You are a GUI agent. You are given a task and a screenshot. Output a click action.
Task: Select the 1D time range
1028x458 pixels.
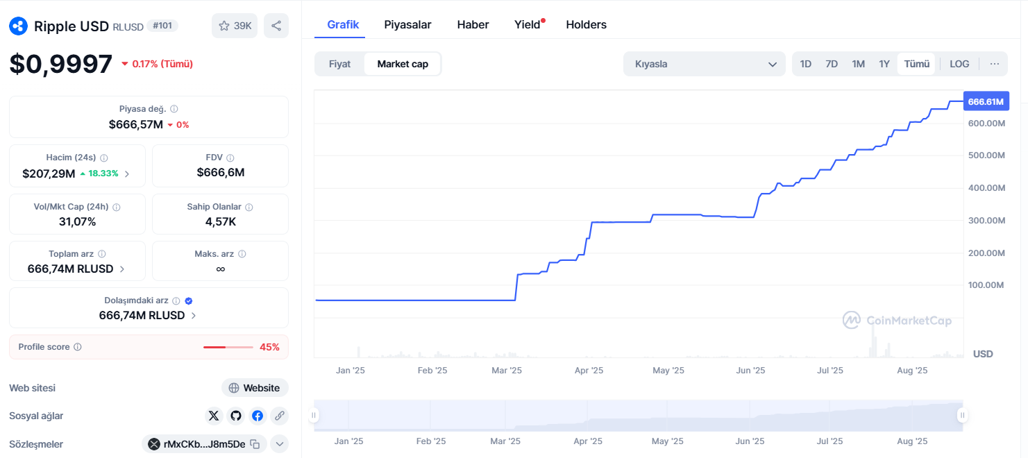click(806, 64)
